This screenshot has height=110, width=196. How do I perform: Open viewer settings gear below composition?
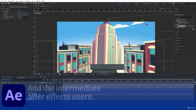107,74
